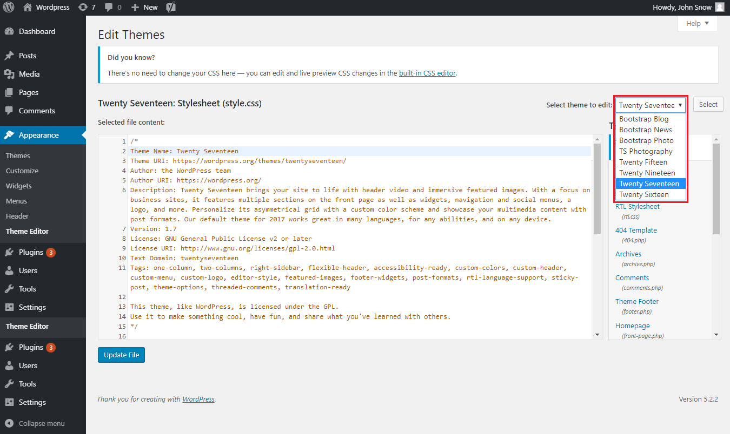Expand the Help tab dropdown
Viewport: 730px width, 434px height.
tap(698, 23)
